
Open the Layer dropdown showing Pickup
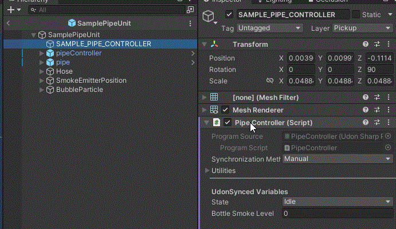[x=362, y=28]
